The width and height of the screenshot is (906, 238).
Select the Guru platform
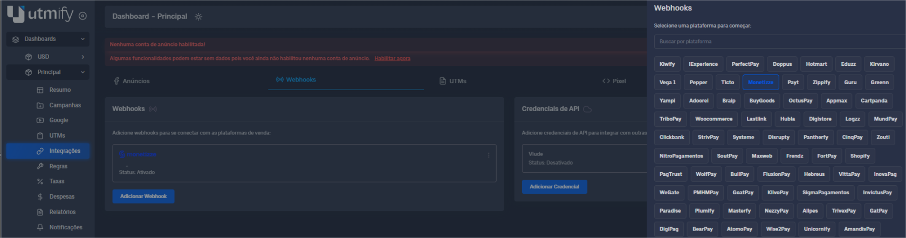click(x=850, y=83)
